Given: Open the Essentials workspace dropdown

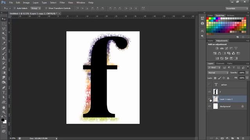Looking at the screenshot, I should (237, 8).
